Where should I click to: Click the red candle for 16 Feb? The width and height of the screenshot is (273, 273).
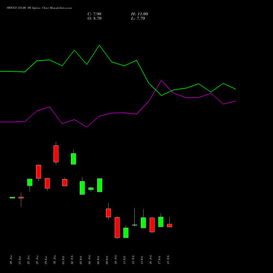[152, 225]
